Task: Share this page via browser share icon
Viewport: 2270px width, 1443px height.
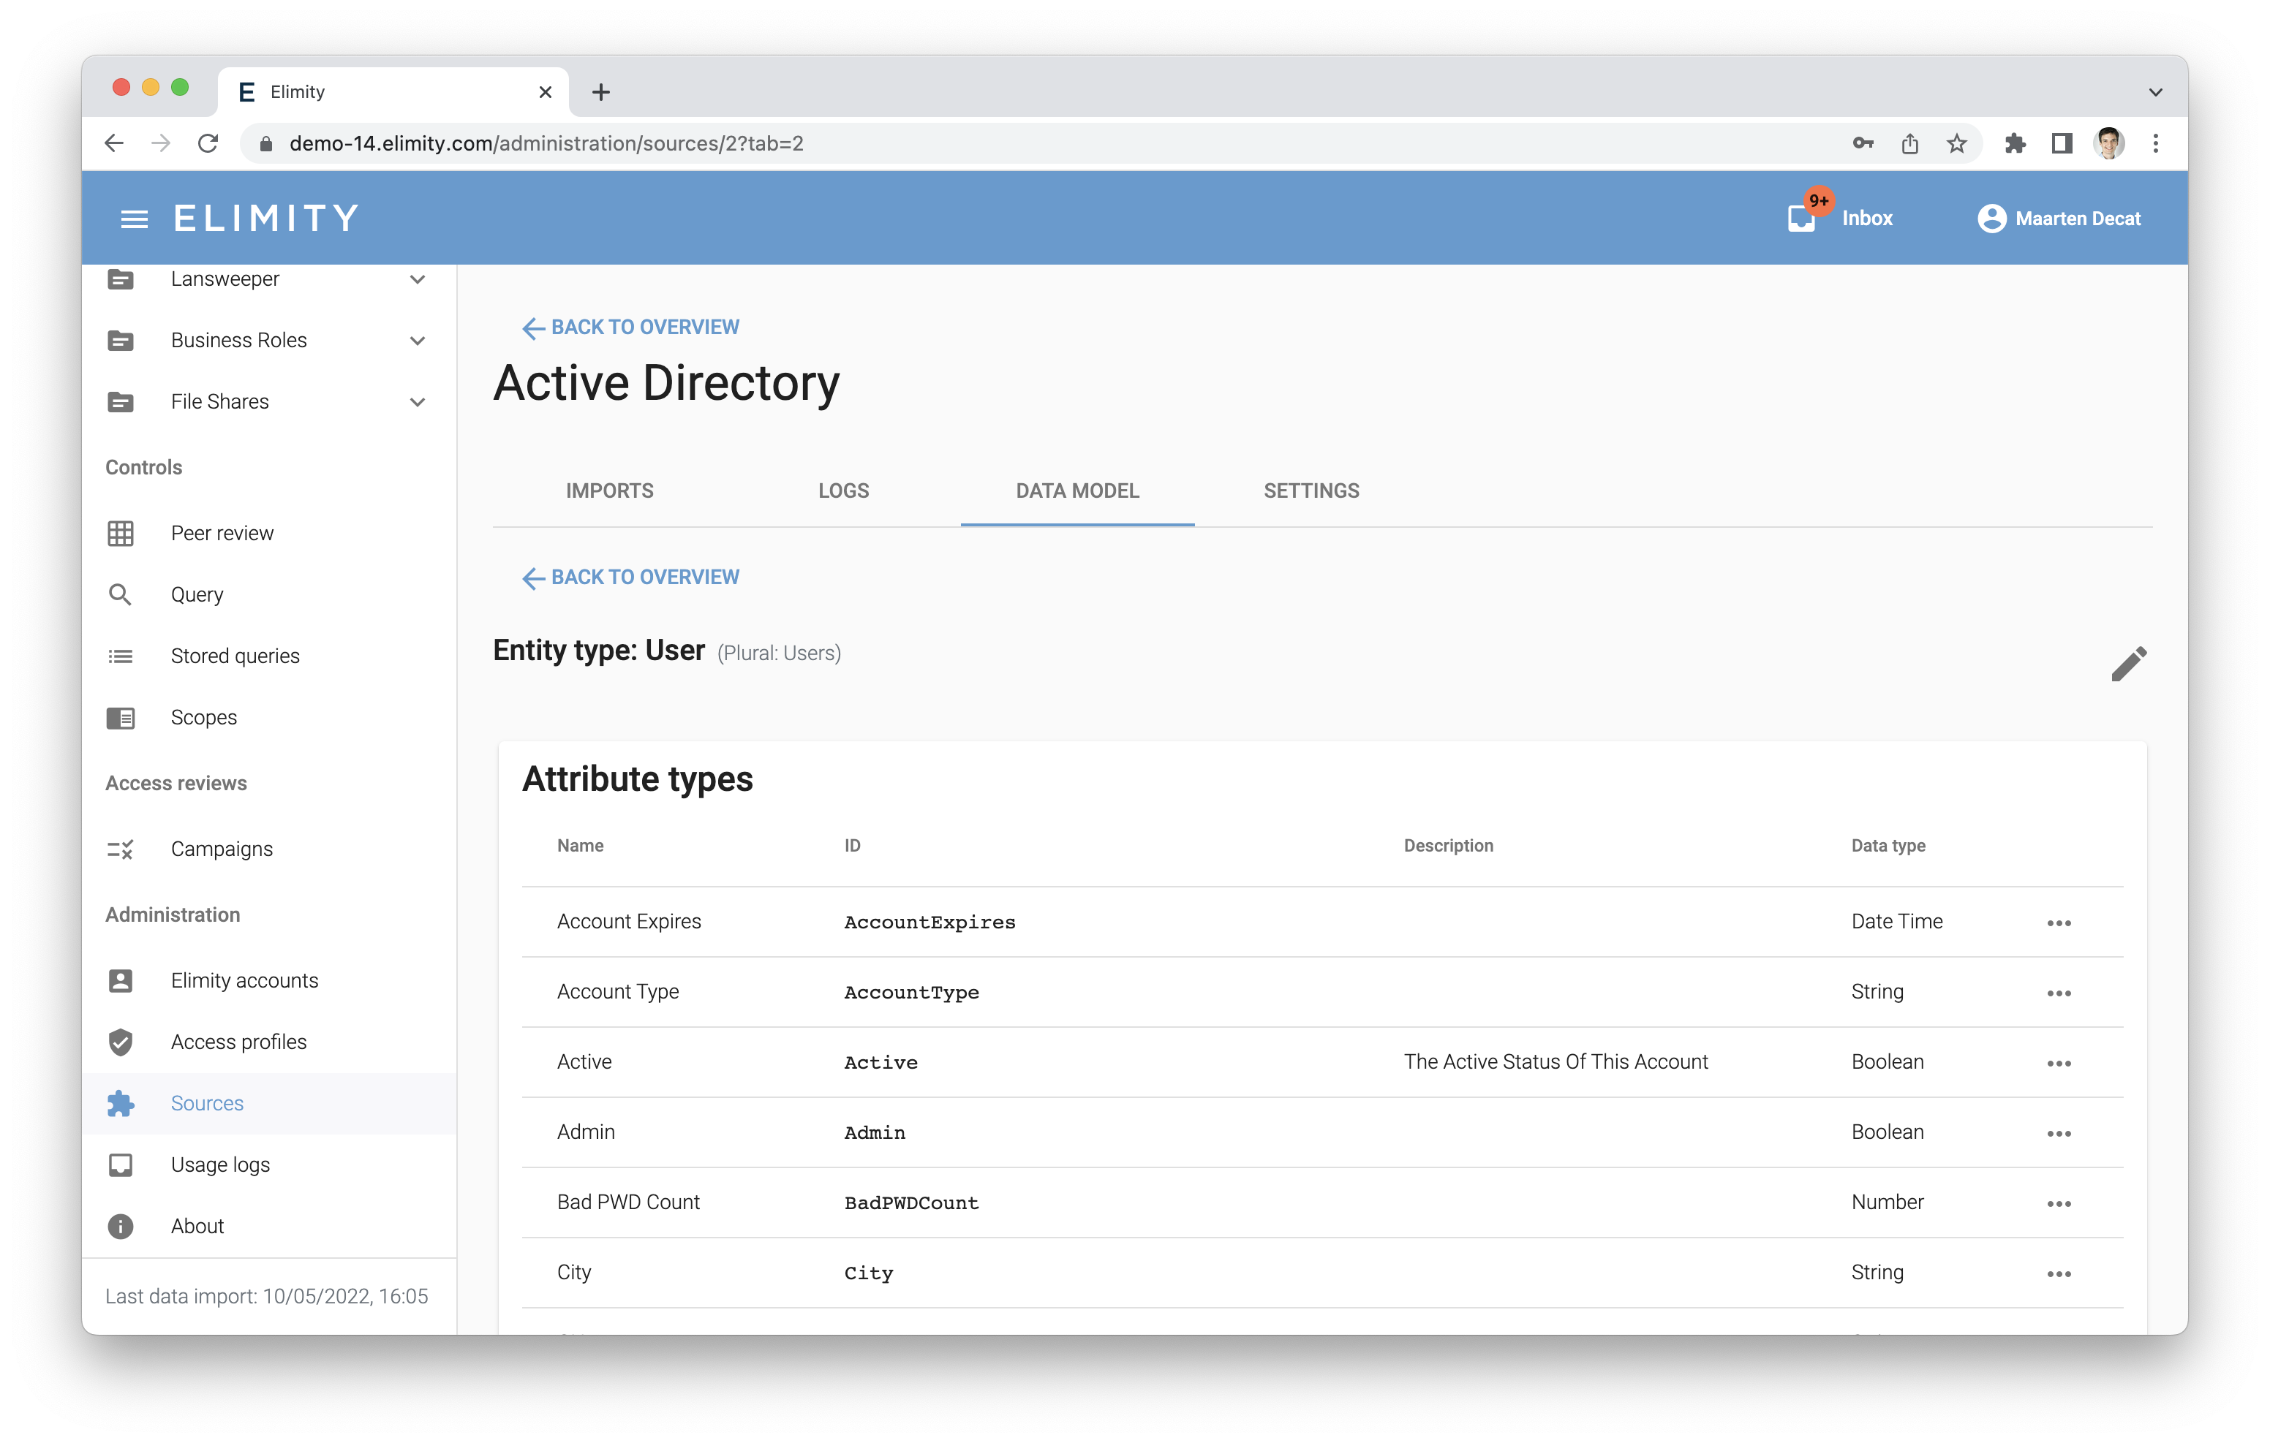Action: point(1910,143)
